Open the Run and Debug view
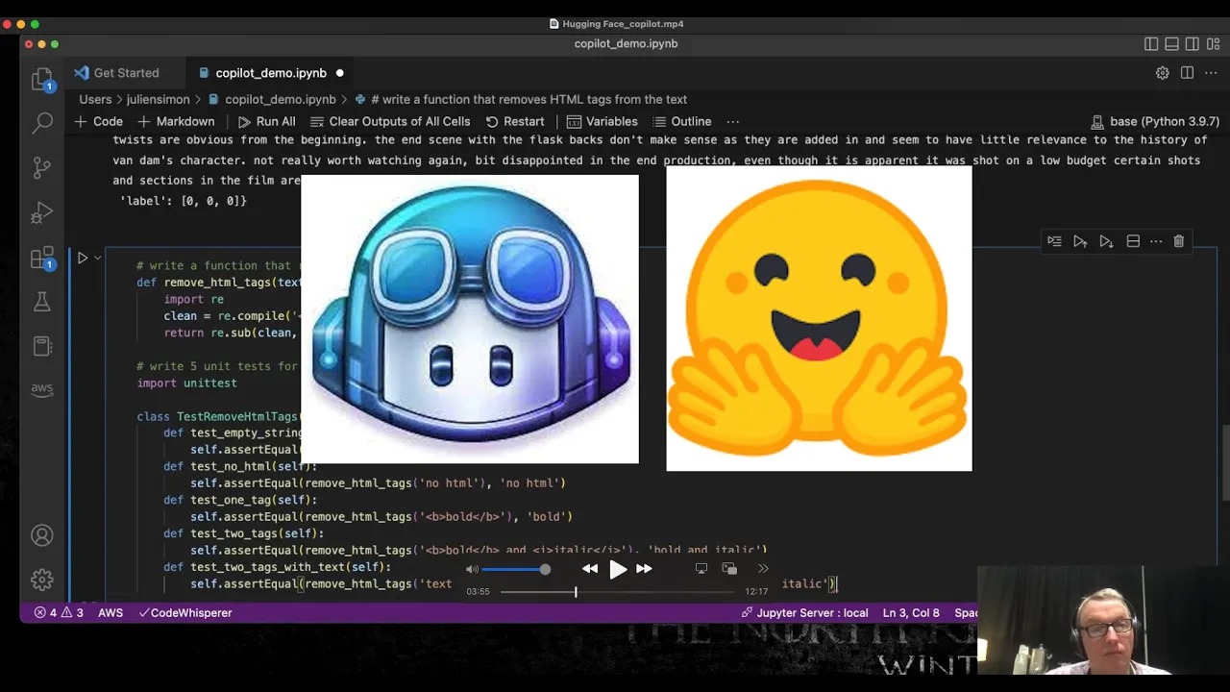This screenshot has height=692, width=1230. 42,212
